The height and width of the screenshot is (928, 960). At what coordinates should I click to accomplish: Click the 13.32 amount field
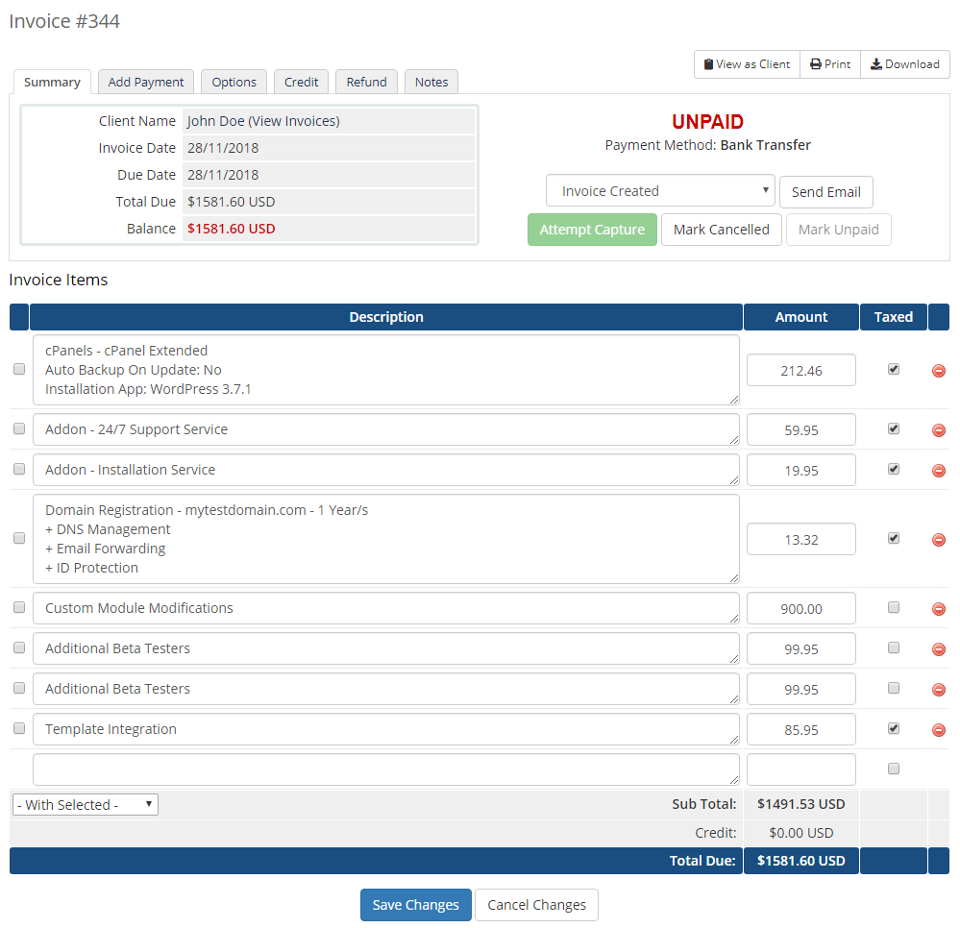tap(800, 539)
